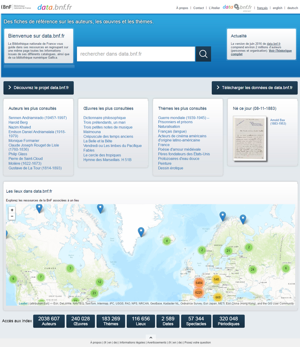This screenshot has height=347, width=300.
Task: Open the 'Contact' top menu item
Action: tap(199, 8)
